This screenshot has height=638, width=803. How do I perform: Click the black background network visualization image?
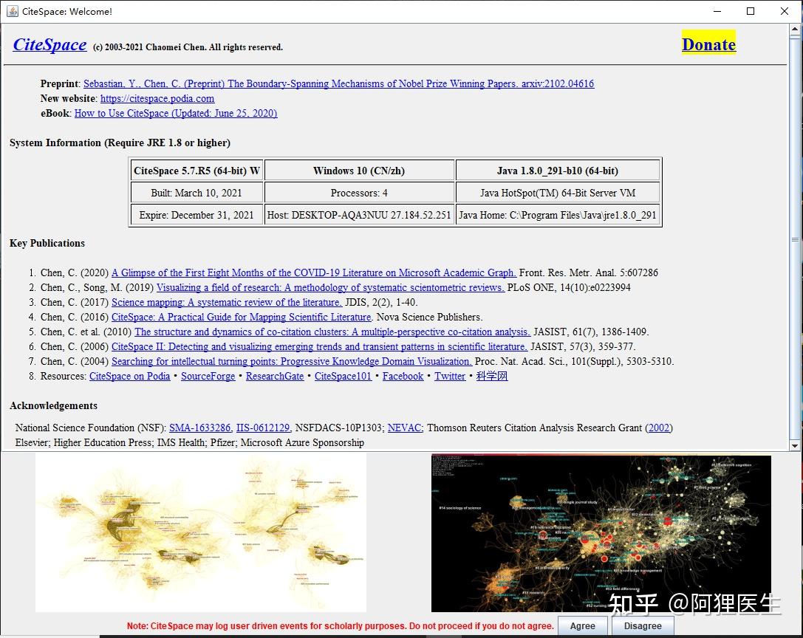tap(601, 532)
